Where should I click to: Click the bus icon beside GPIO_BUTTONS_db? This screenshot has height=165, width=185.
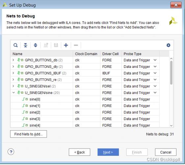20,60
